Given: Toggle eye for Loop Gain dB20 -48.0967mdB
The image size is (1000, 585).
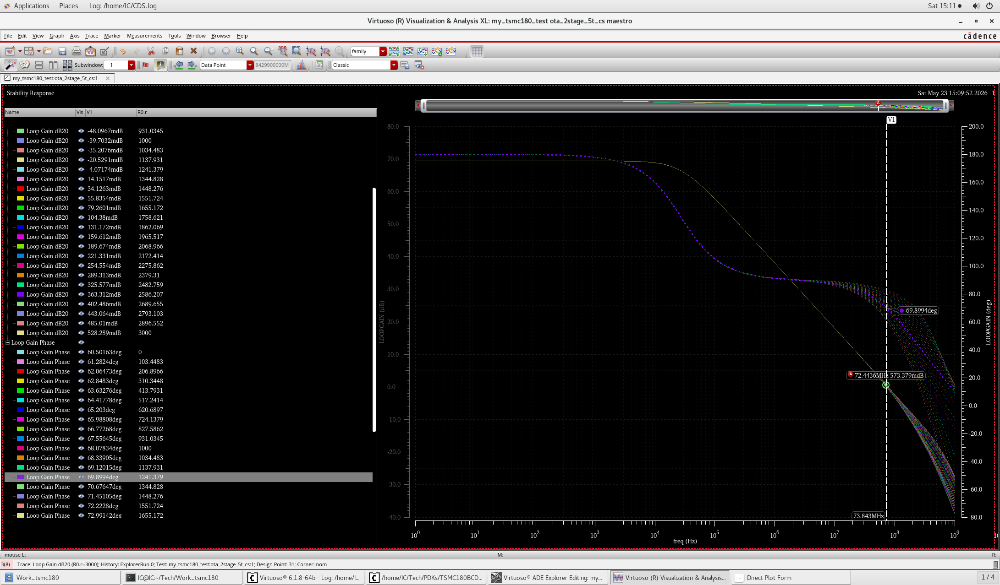Looking at the screenshot, I should (81, 131).
